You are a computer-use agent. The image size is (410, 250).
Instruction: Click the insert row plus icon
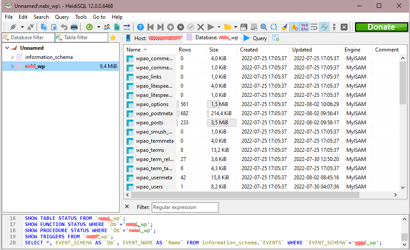pos(171,27)
